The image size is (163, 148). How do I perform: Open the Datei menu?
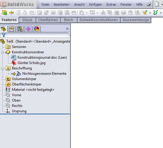click(46, 4)
